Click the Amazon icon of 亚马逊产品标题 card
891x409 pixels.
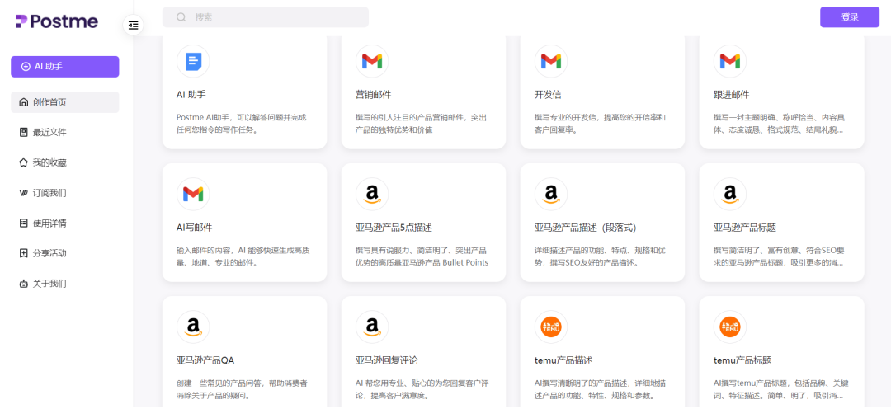730,195
